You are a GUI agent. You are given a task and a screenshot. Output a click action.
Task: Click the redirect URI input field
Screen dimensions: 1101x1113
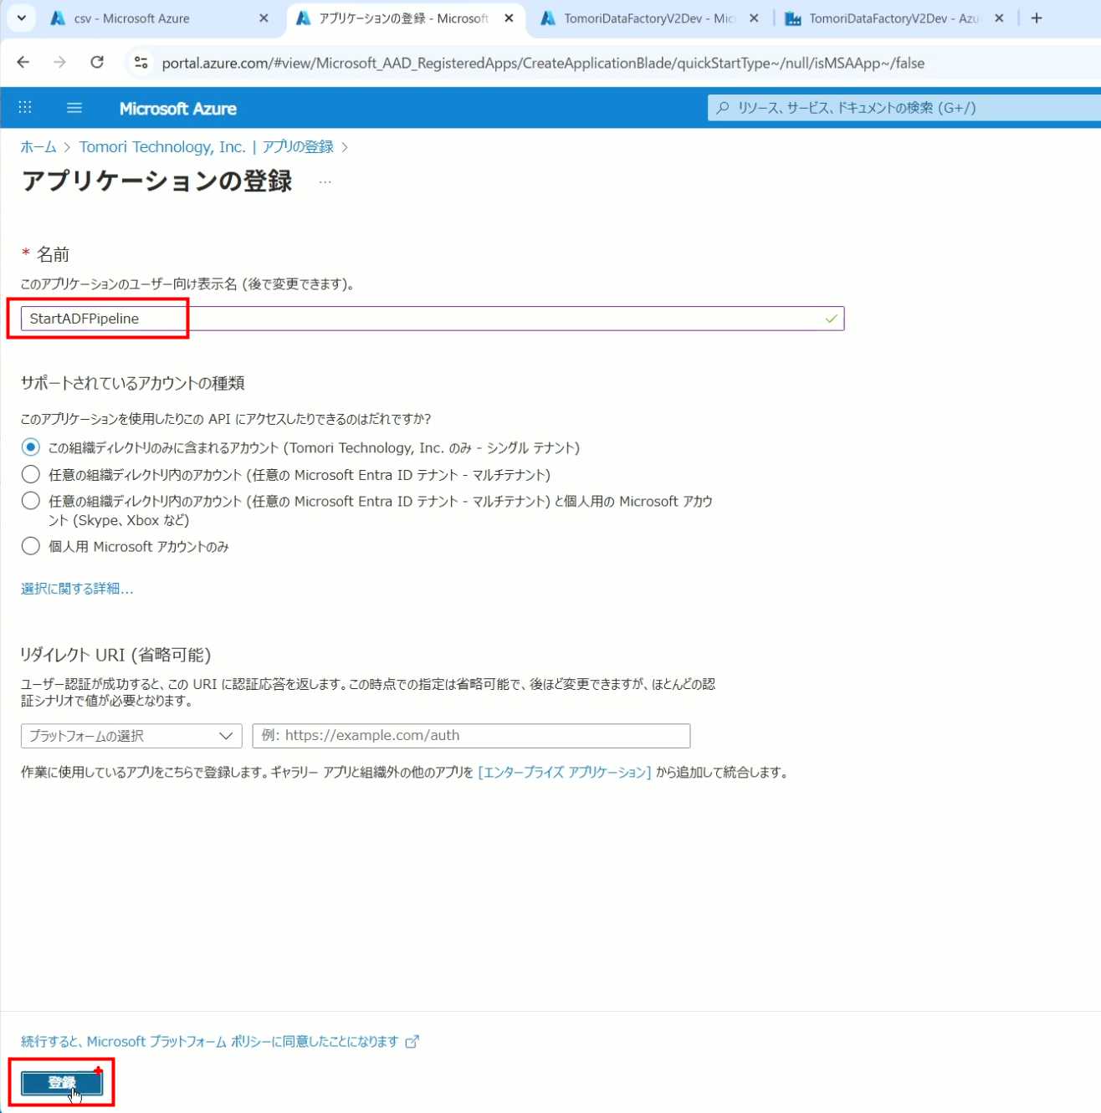coord(471,736)
